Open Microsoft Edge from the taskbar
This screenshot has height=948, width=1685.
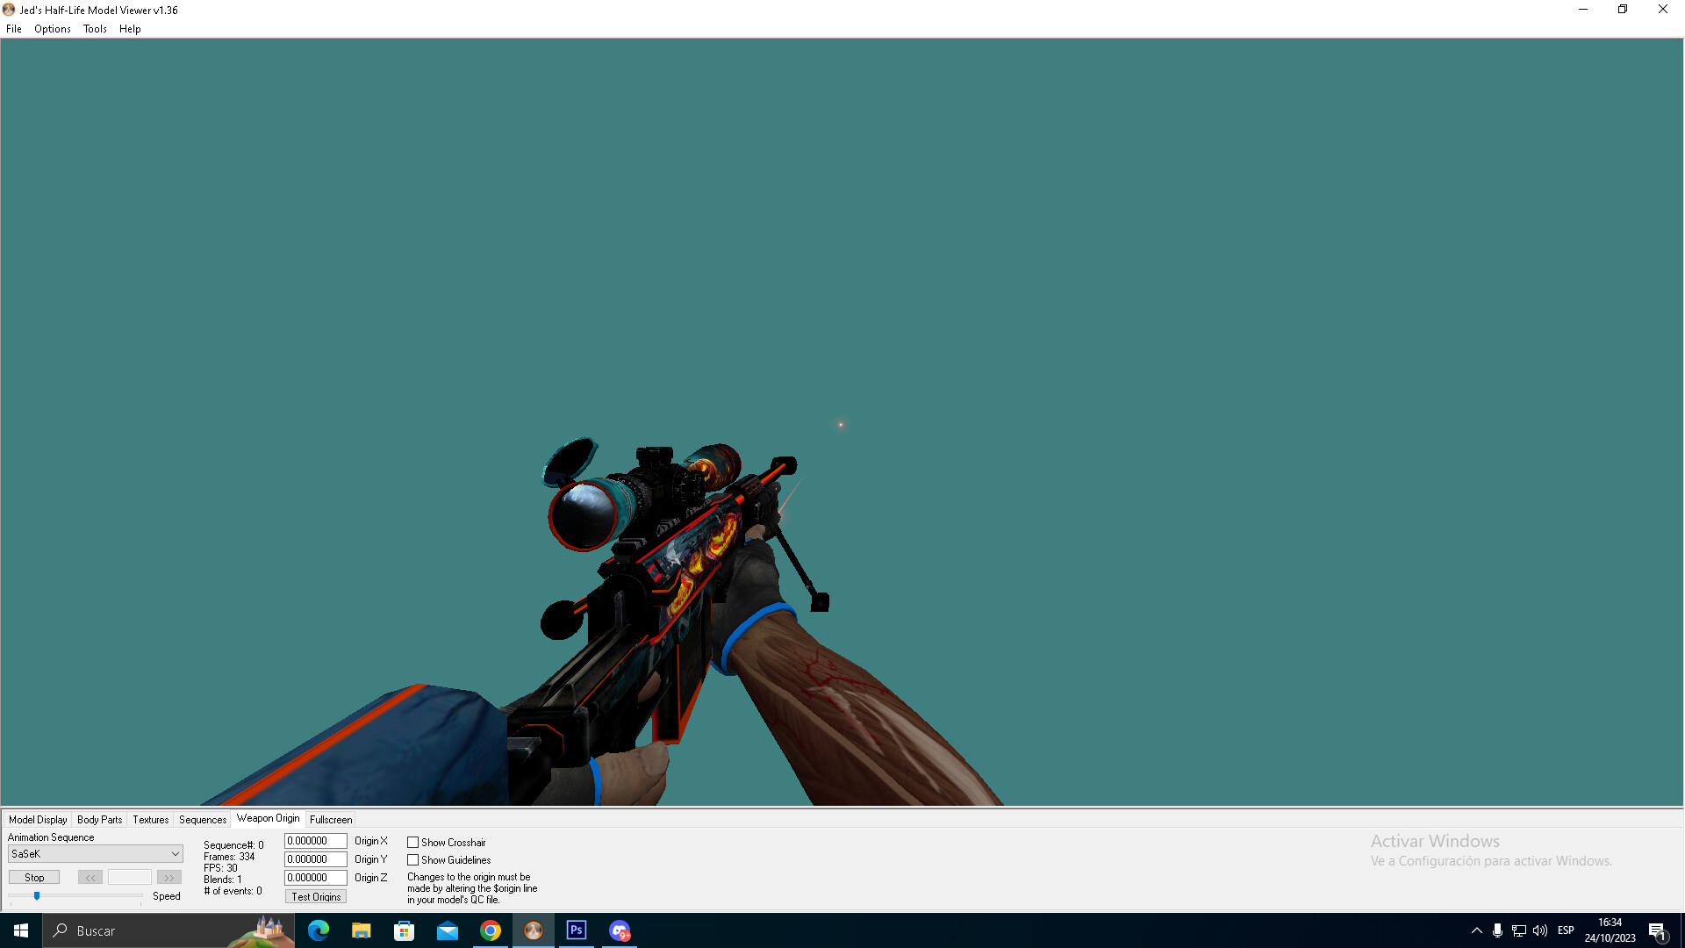point(318,930)
